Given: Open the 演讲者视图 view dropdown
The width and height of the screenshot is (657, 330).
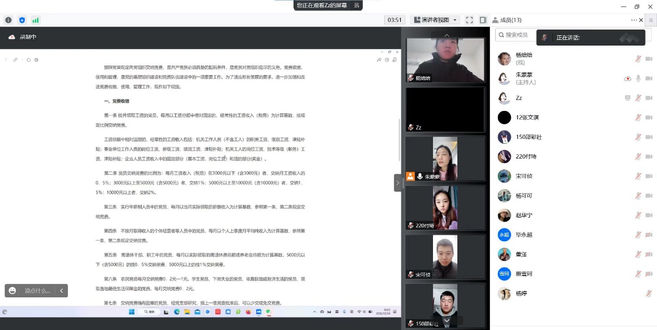Looking at the screenshot, I should (x=435, y=20).
